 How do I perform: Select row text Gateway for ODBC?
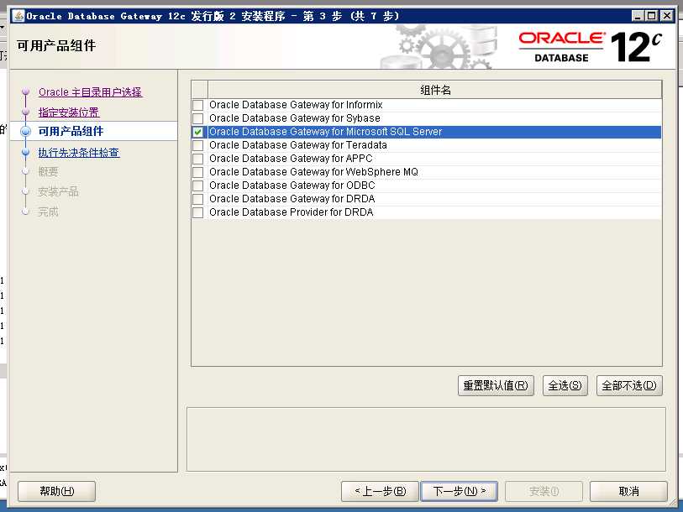click(292, 185)
